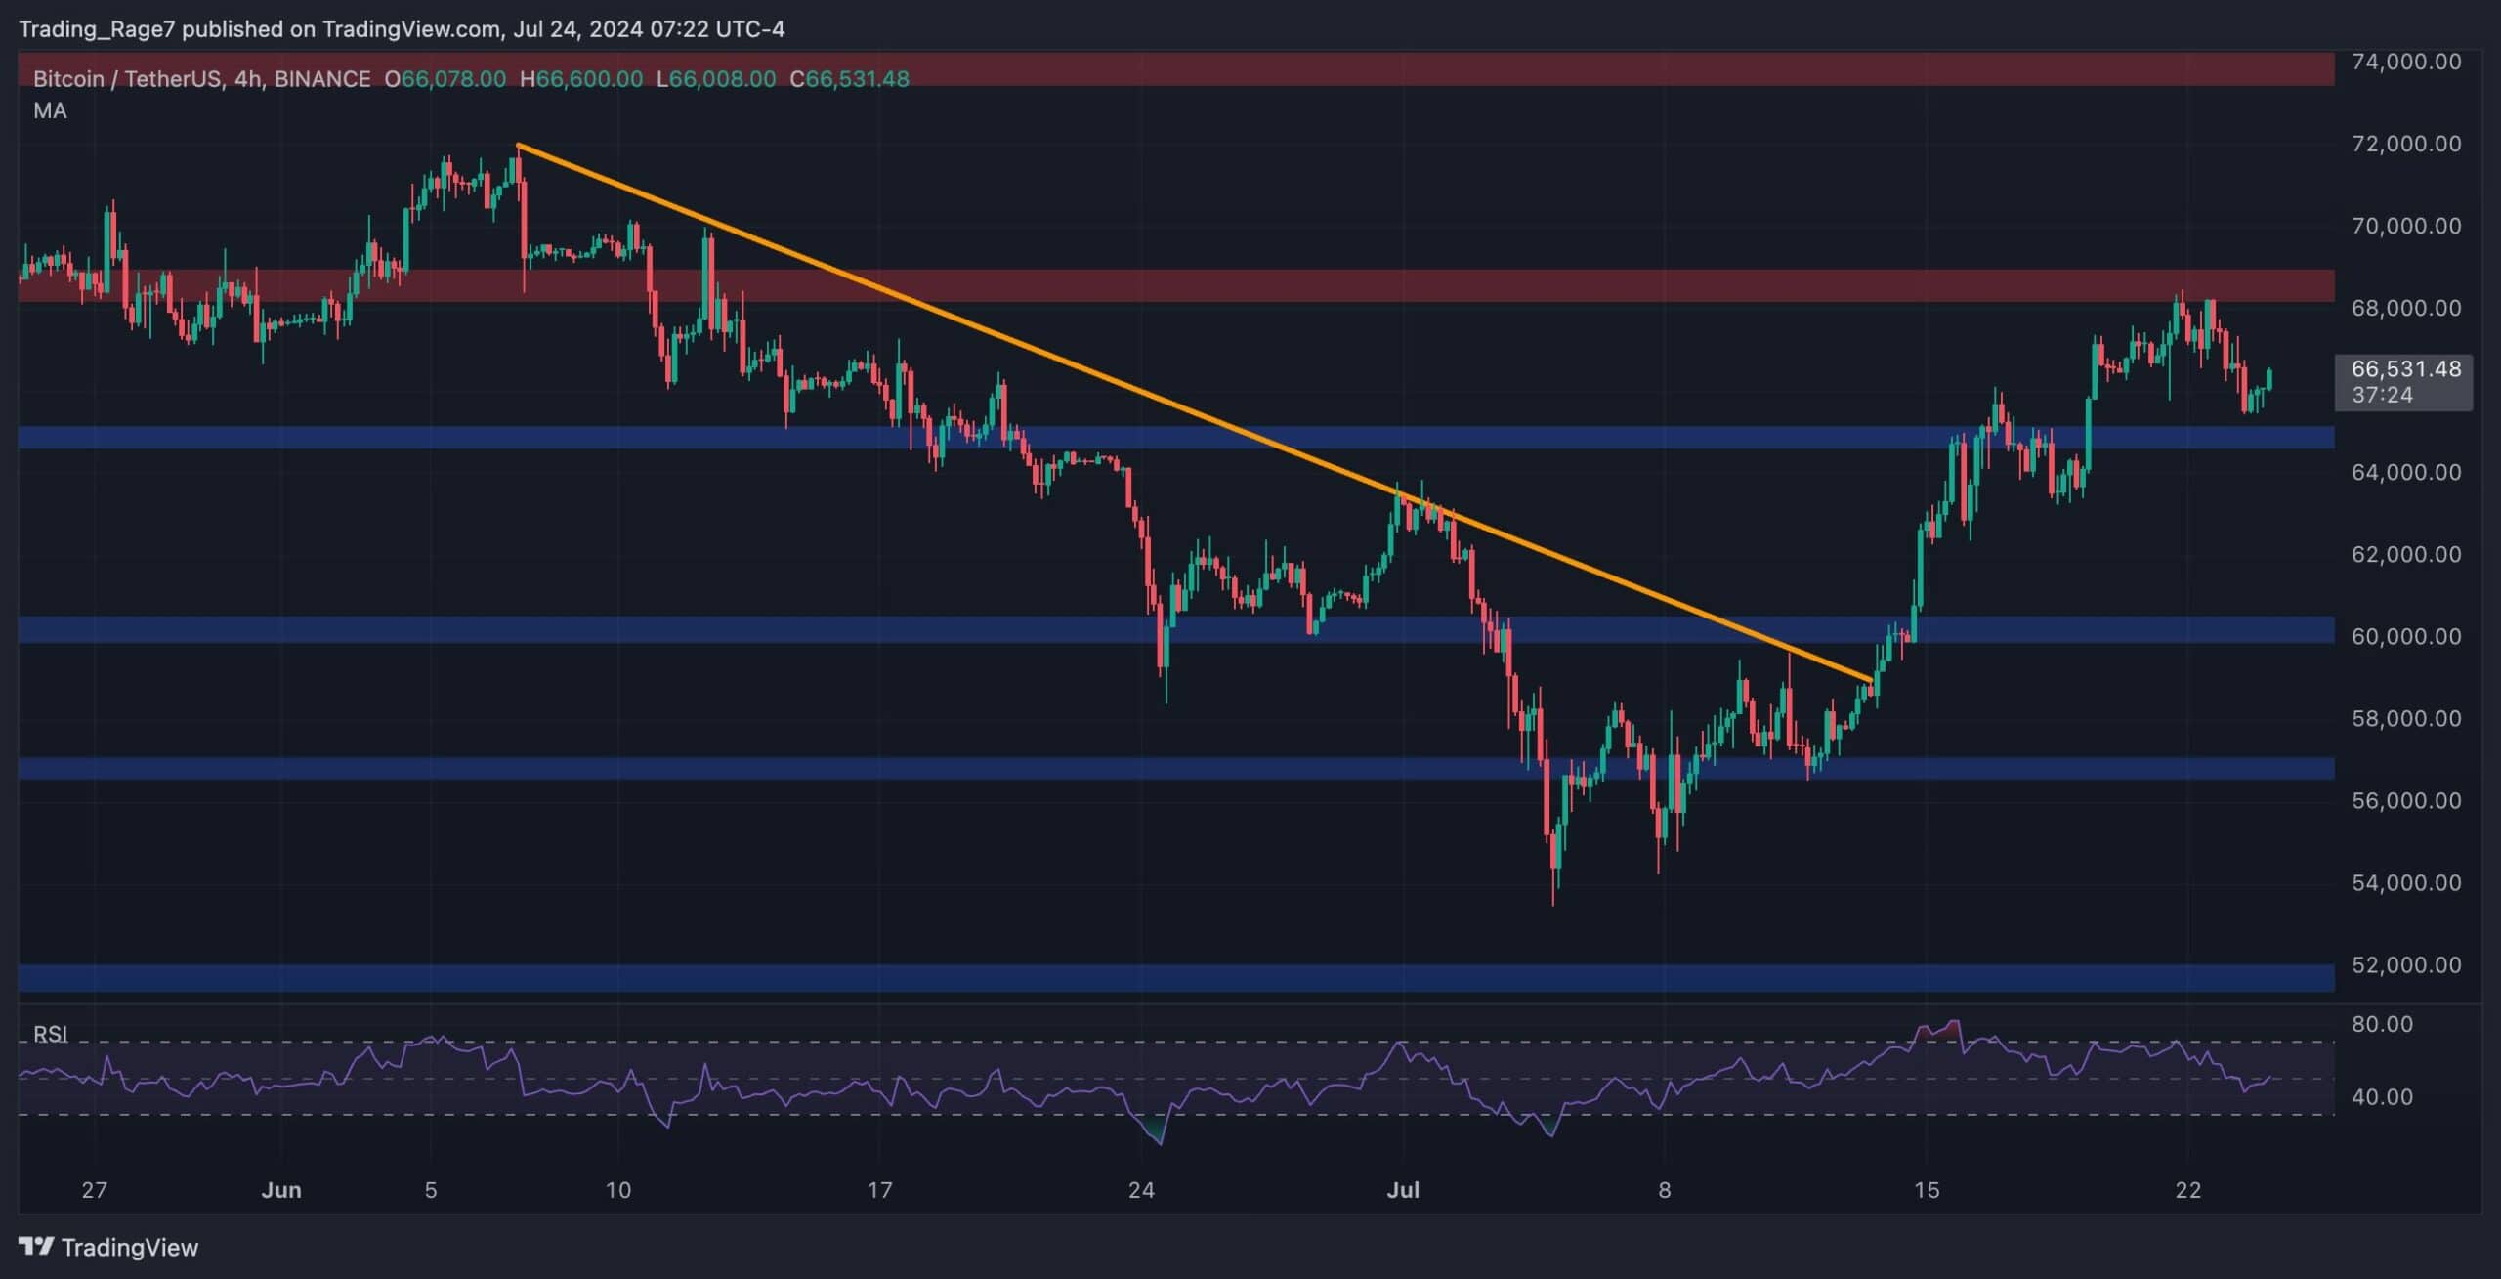Click the current price label 66,531.48
The height and width of the screenshot is (1279, 2501).
pos(2405,369)
